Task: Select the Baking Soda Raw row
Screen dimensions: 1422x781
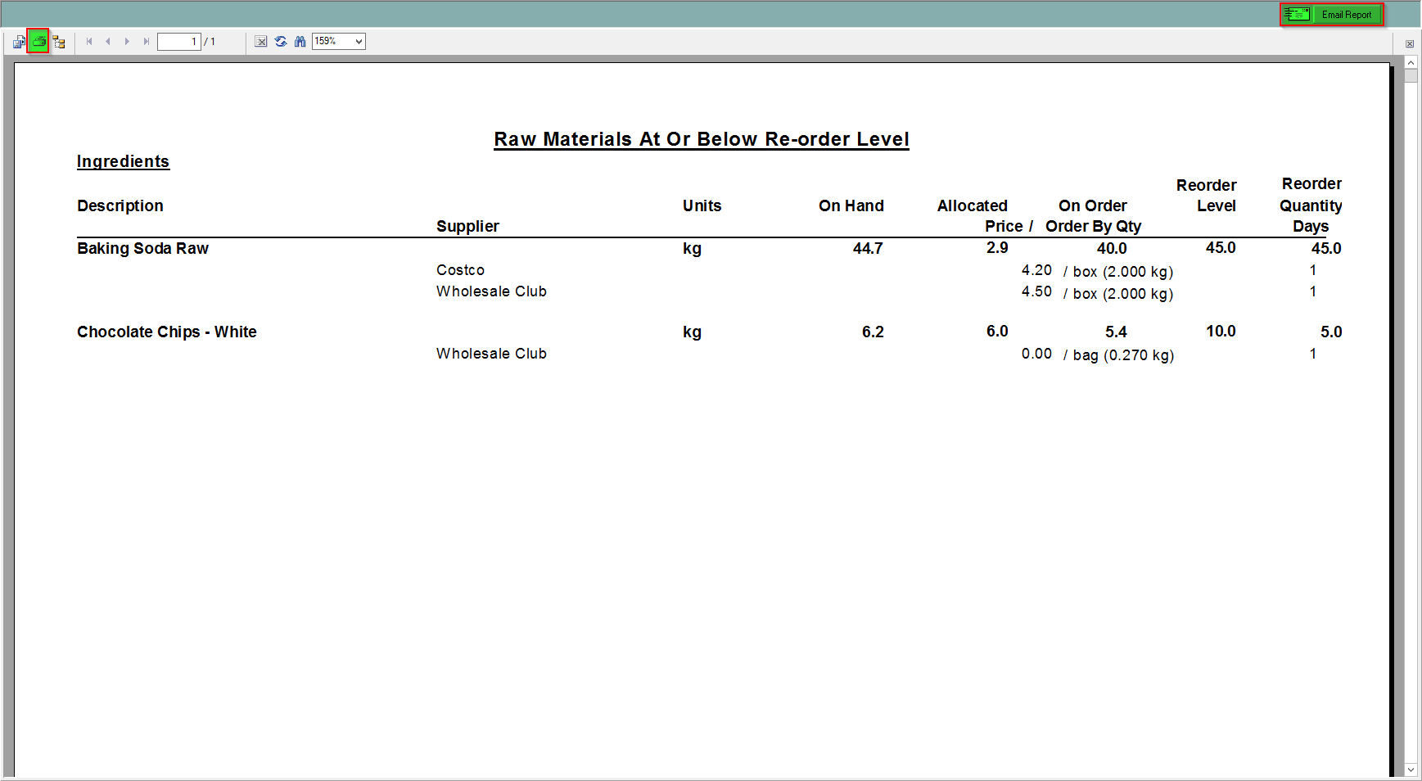Action: pyautogui.click(x=709, y=248)
